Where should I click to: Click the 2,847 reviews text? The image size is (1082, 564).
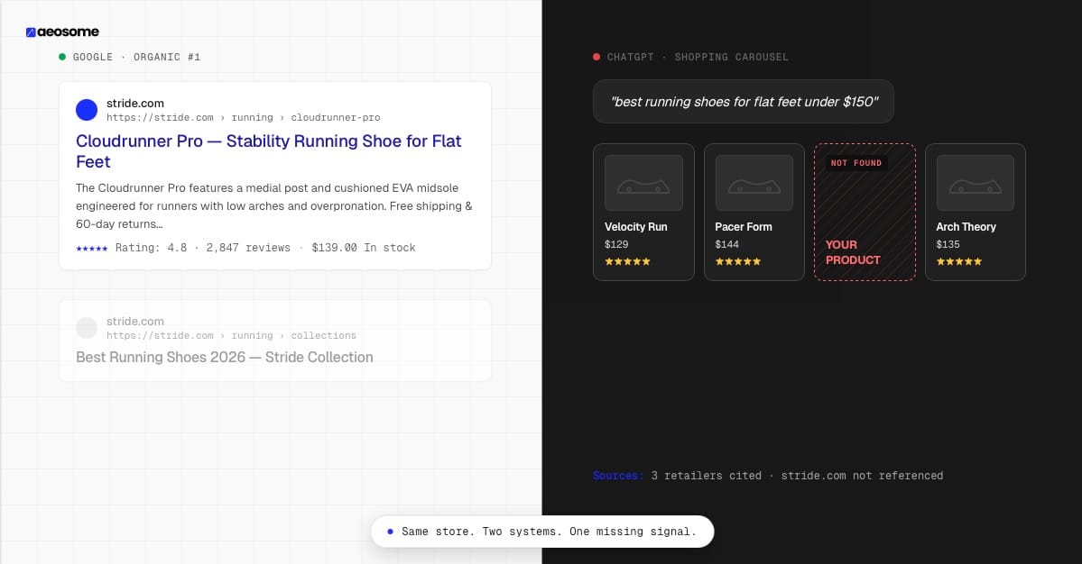tap(248, 247)
